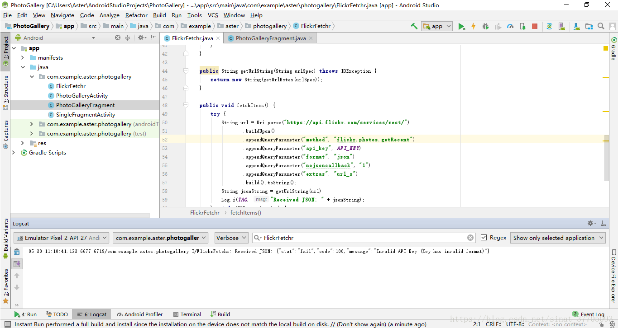Toggle fold for getUrlString method
618x328 pixels.
click(186, 71)
